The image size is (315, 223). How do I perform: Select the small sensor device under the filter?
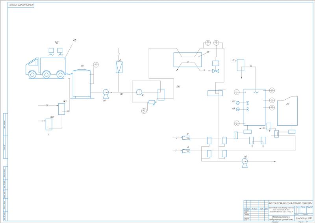click(152, 102)
